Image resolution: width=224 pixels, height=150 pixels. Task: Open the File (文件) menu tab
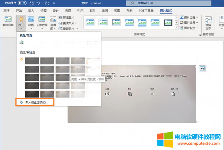pos(7,11)
